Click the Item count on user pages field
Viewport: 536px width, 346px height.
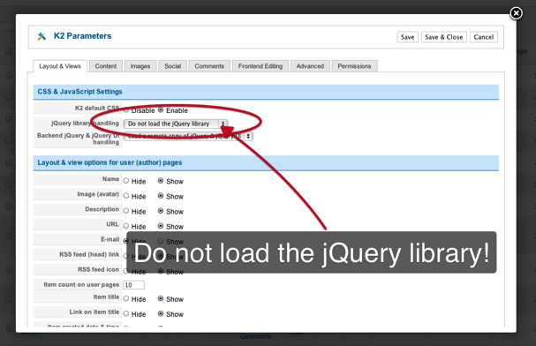click(x=133, y=285)
